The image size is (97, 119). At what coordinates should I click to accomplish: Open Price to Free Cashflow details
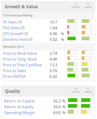[x=22, y=65]
